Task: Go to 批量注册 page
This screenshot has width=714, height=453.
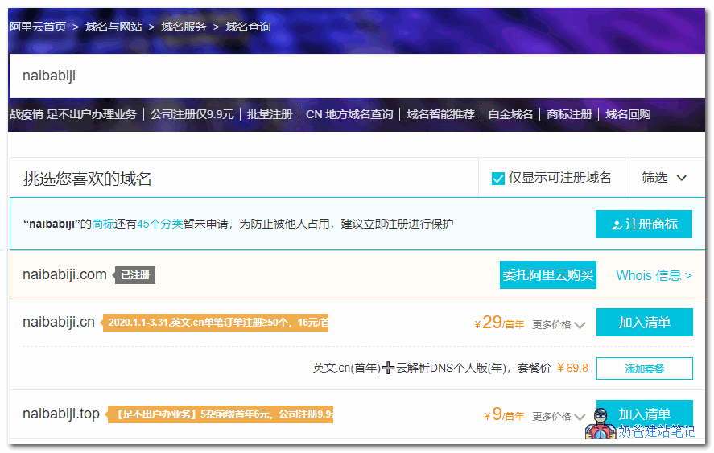Action: click(270, 114)
